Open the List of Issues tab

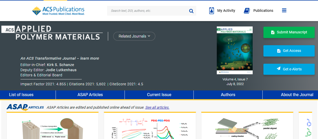coord(21,95)
